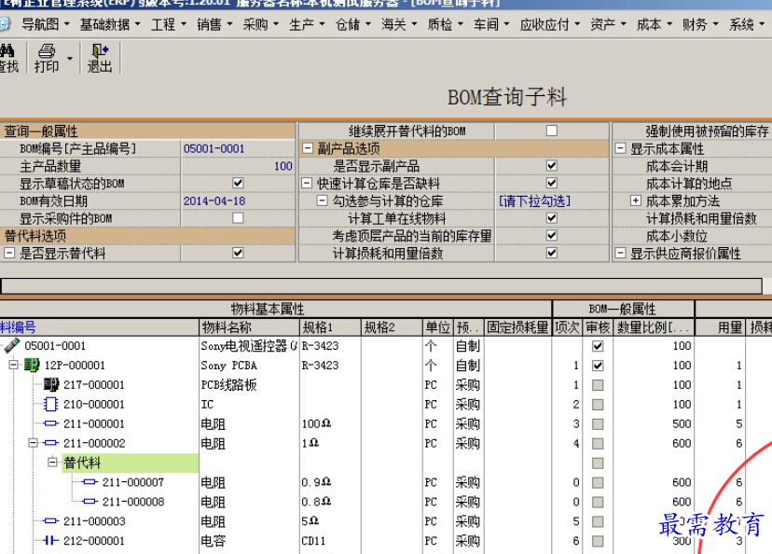The width and height of the screenshot is (772, 554).
Task: Click the horizontal scrollbar under the query panel
Action: click(381, 286)
